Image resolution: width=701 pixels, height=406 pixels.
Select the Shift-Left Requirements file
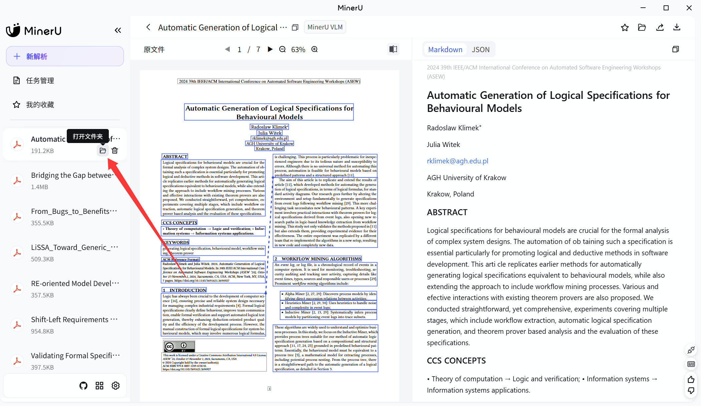[65, 325]
